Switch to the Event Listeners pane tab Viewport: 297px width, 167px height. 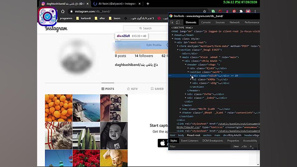(190, 141)
